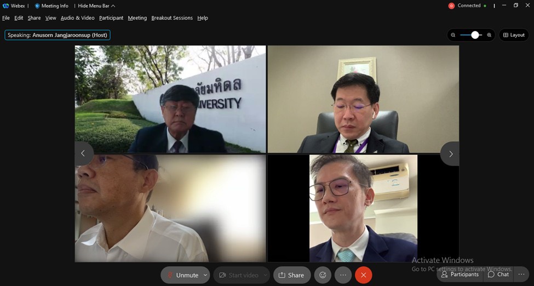Open the Audio & Video menu
The height and width of the screenshot is (286, 534).
[x=77, y=18]
